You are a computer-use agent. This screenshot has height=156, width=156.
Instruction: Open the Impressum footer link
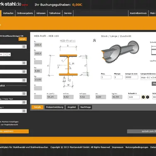117,147
